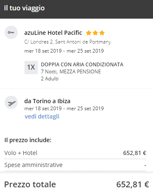Click the 1X room quantity badge
The image size is (153, 196).
(x=31, y=68)
